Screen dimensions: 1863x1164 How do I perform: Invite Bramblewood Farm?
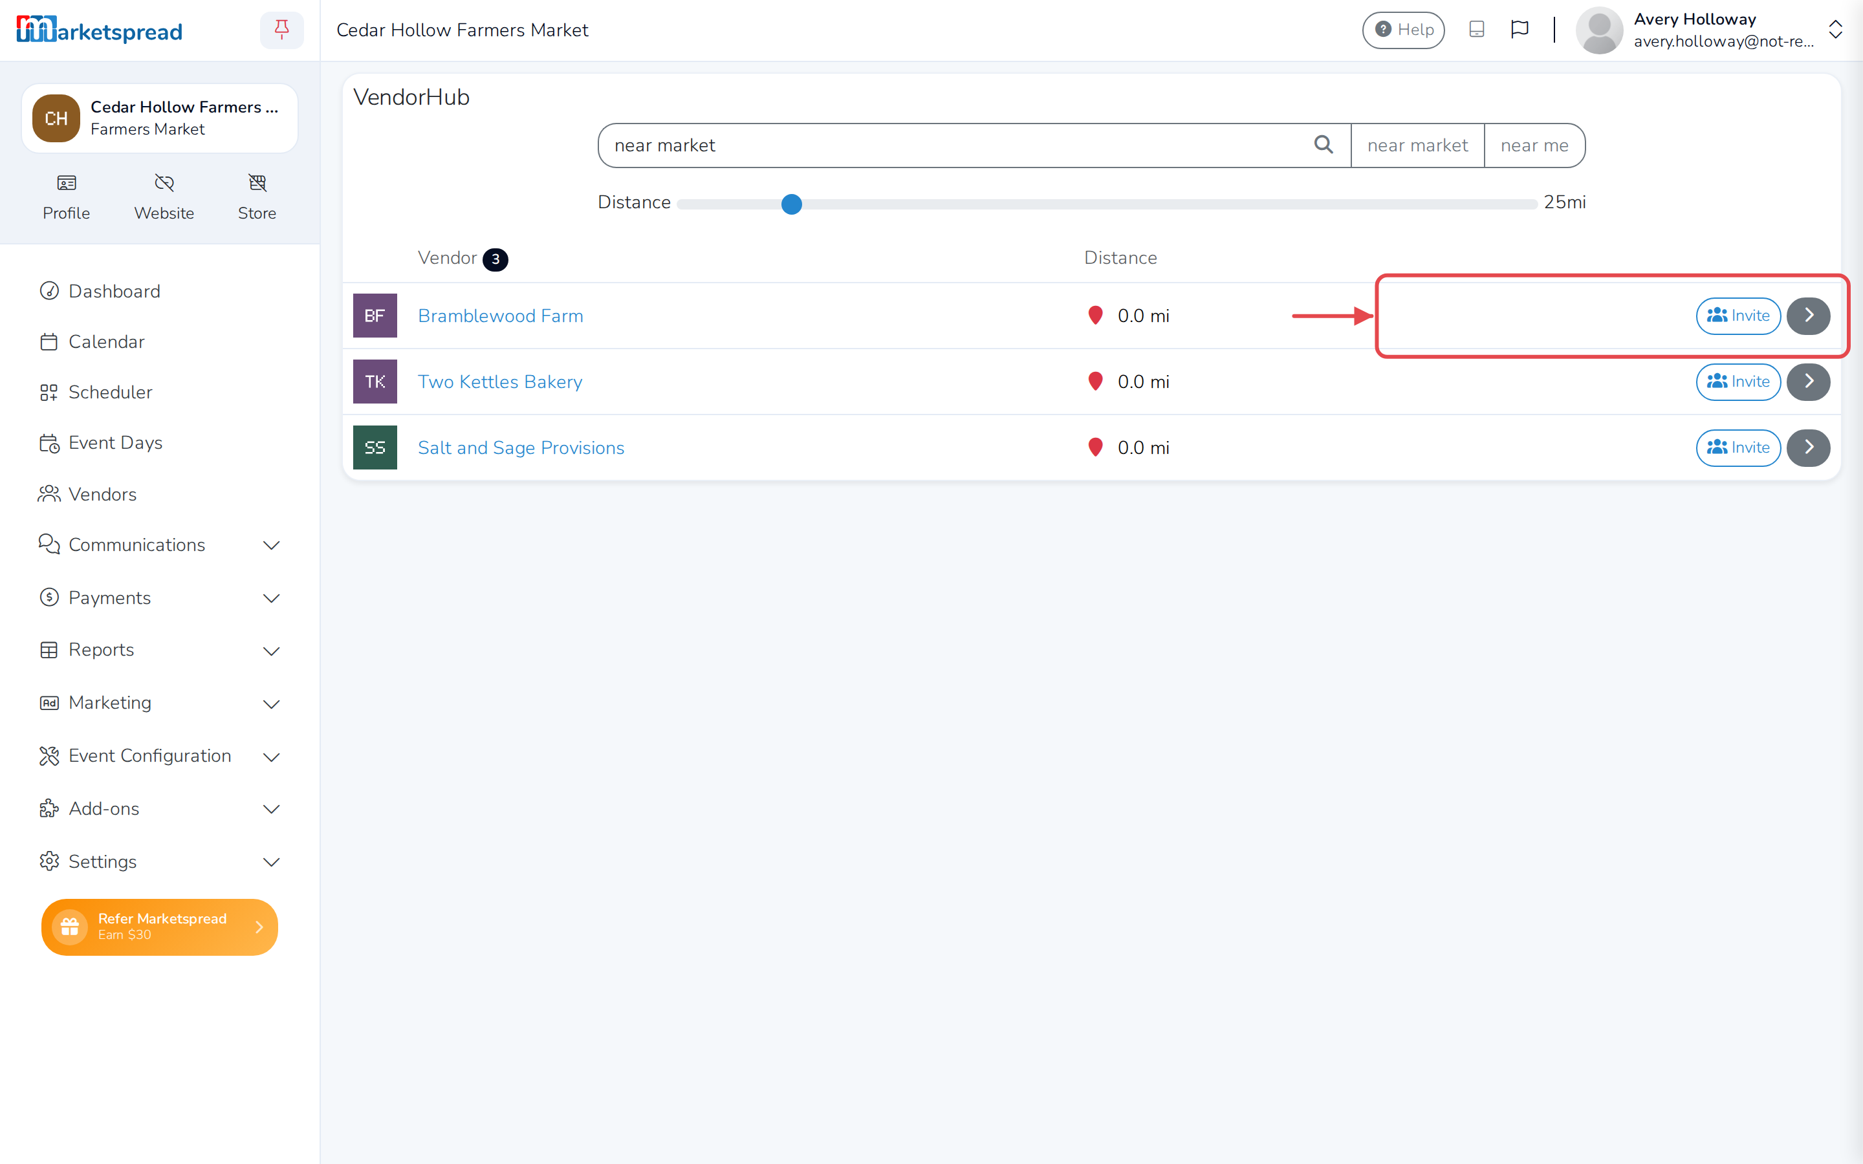tap(1738, 316)
